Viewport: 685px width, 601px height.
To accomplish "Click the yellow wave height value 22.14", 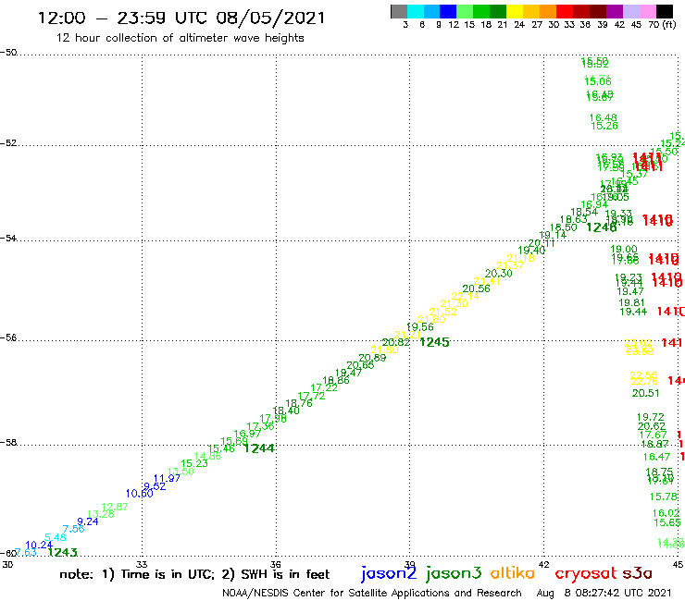I will coord(466,297).
